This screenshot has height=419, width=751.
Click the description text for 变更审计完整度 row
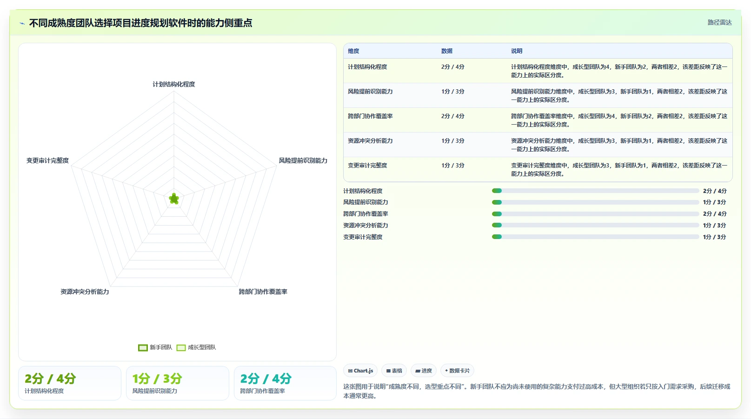619,170
